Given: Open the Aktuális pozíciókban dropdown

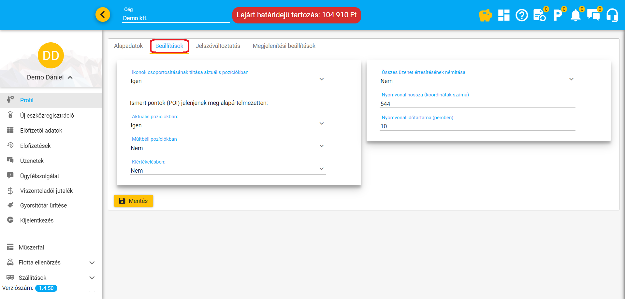Looking at the screenshot, I should click(227, 125).
